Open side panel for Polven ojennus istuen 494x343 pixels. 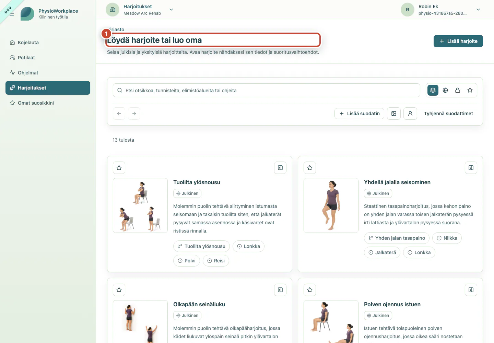tap(471, 290)
